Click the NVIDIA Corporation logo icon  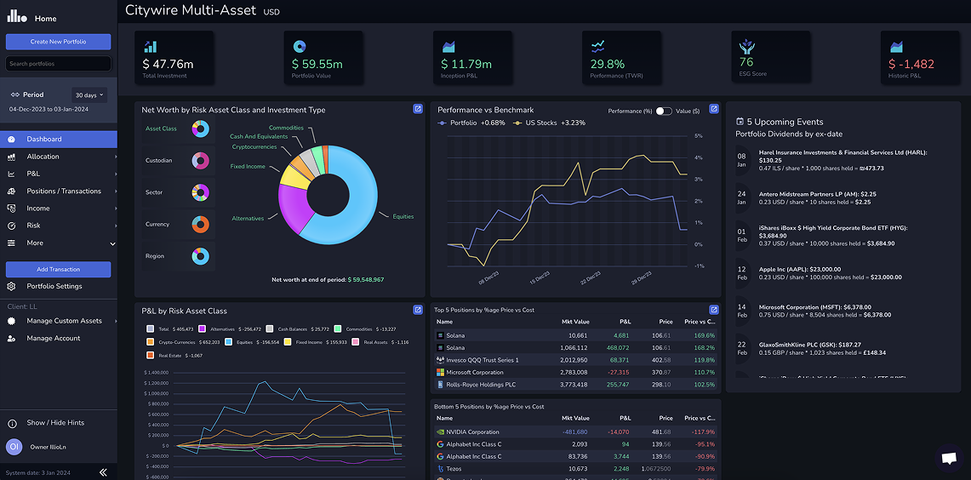441,431
